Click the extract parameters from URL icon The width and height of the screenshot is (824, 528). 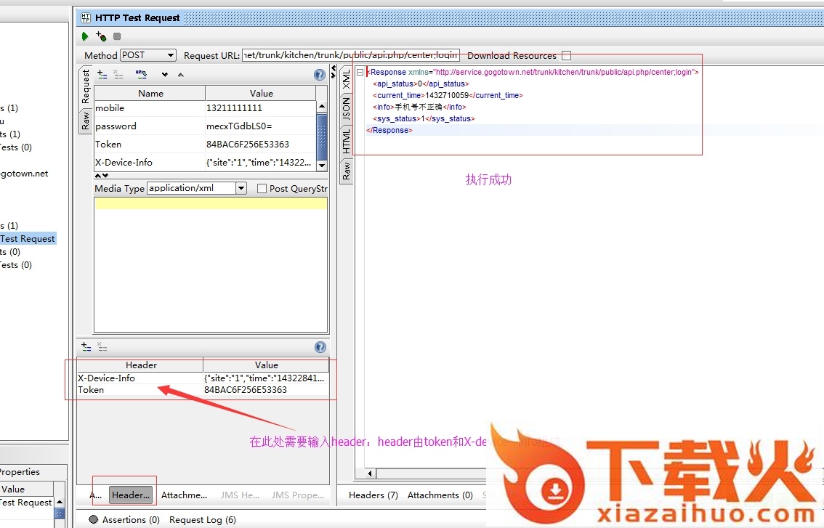click(141, 75)
